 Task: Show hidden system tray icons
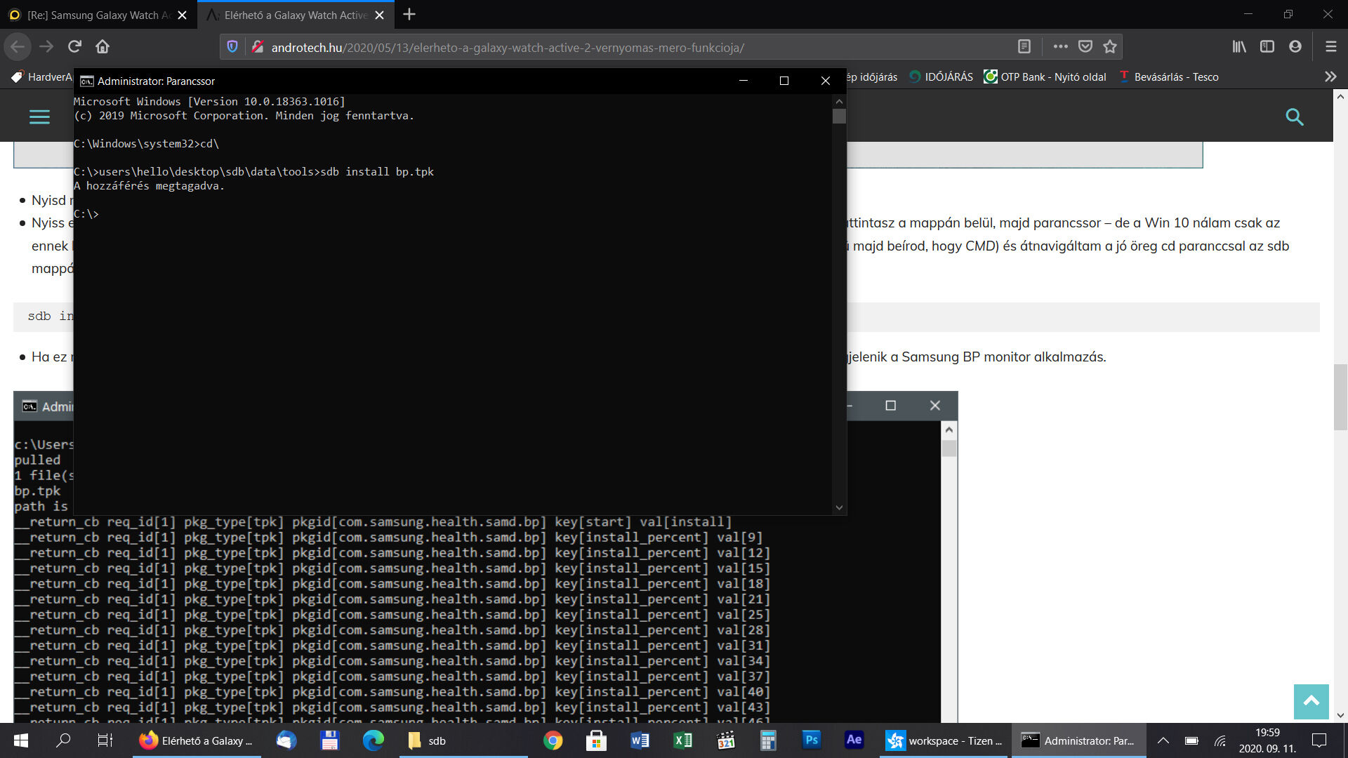(1163, 740)
